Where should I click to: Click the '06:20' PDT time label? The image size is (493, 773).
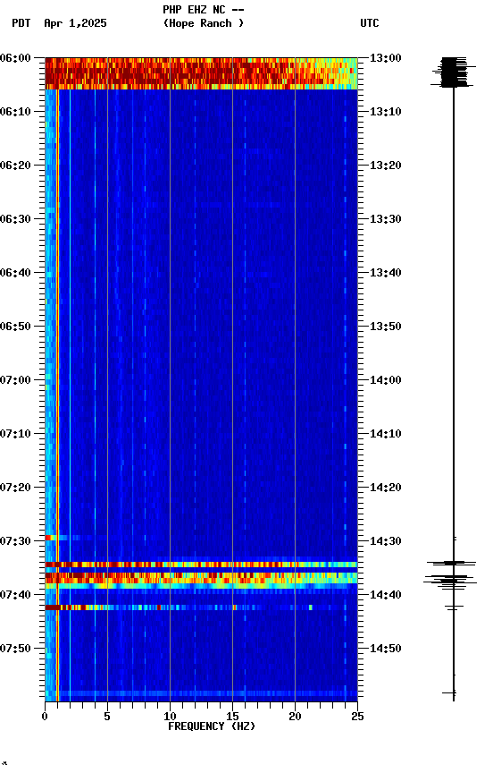tap(15, 166)
